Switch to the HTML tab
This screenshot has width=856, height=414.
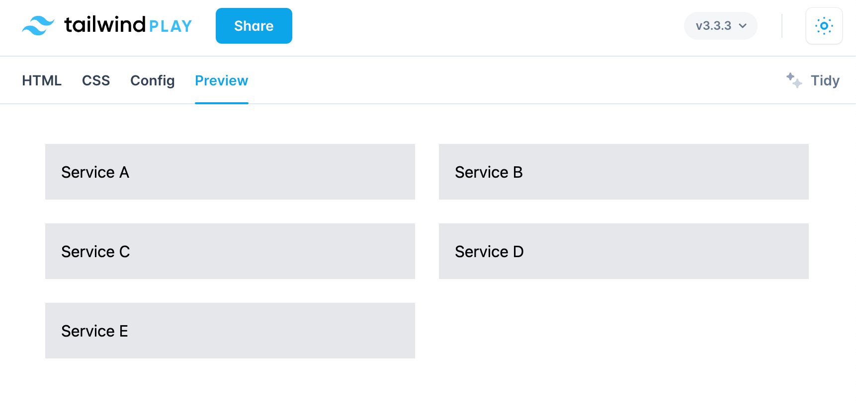[42, 80]
